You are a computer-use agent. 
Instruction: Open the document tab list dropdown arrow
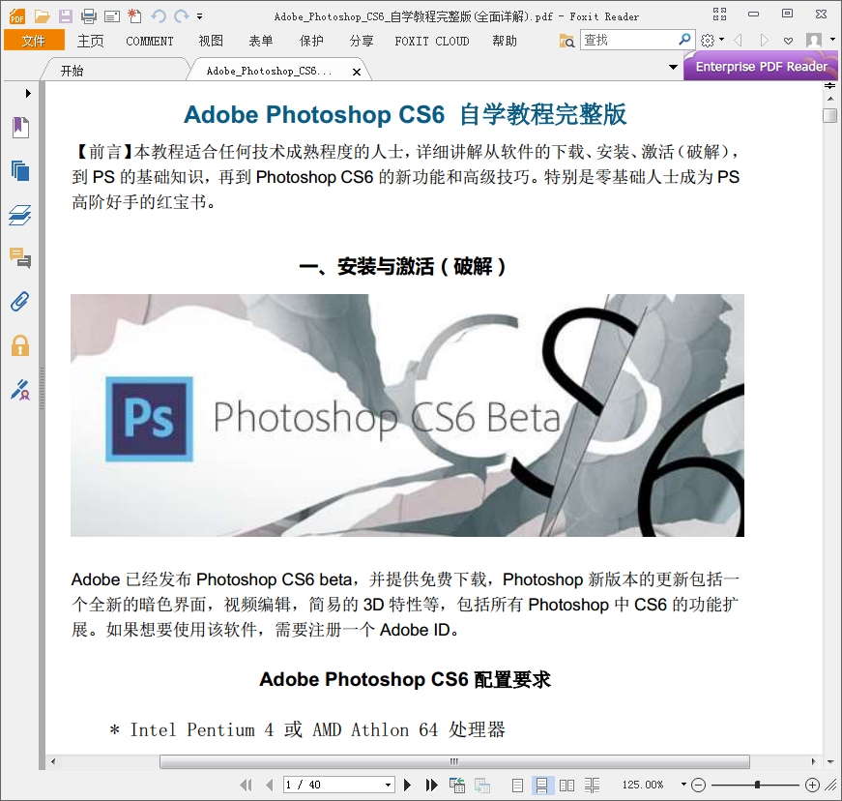[673, 67]
